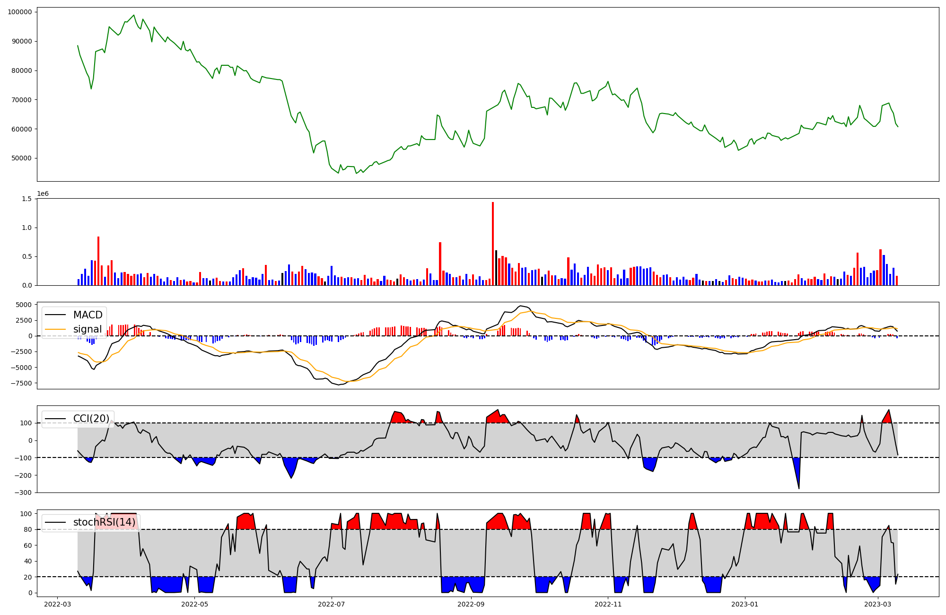Select the 2022-11 date tick label
The width and height of the screenshot is (946, 615).
(x=608, y=604)
